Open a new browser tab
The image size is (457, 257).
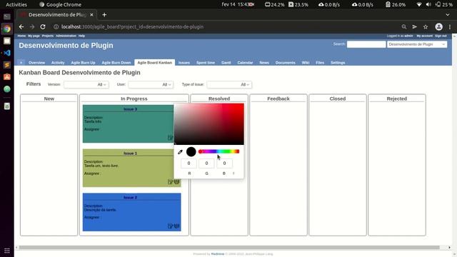coord(104,14)
